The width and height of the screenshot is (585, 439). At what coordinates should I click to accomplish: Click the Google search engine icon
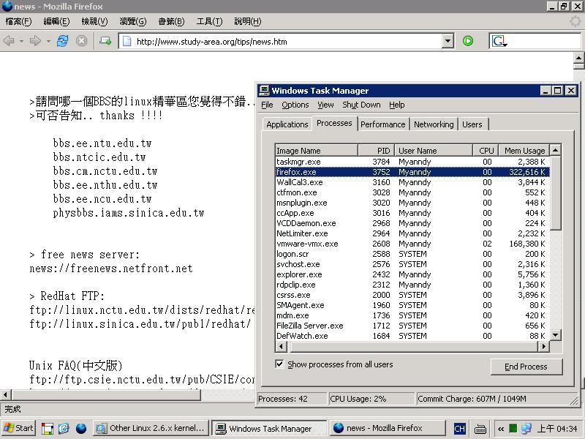pyautogui.click(x=499, y=42)
